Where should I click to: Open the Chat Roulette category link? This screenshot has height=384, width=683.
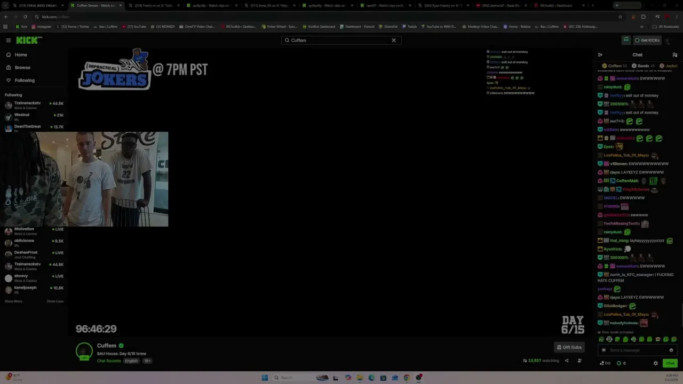[109, 361]
